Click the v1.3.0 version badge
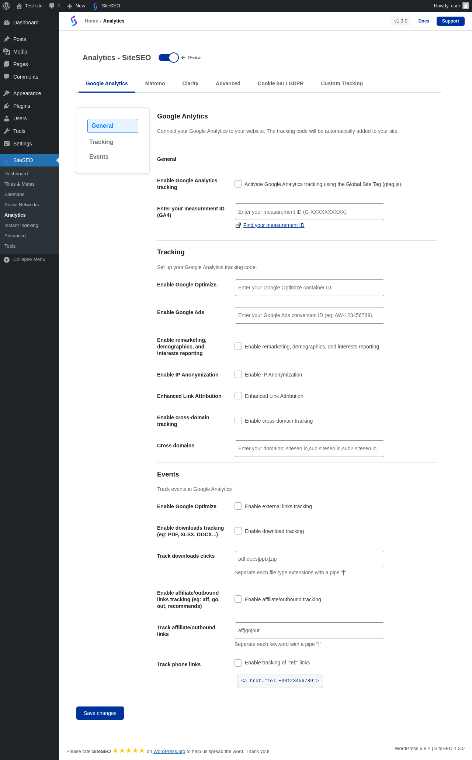The image size is (472, 760). (401, 21)
